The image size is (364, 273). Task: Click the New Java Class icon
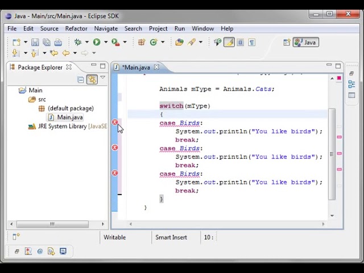[x=154, y=42]
